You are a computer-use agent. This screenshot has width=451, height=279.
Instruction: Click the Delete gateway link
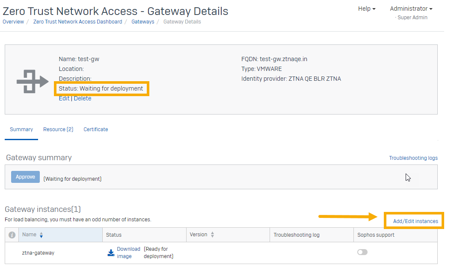(x=83, y=98)
